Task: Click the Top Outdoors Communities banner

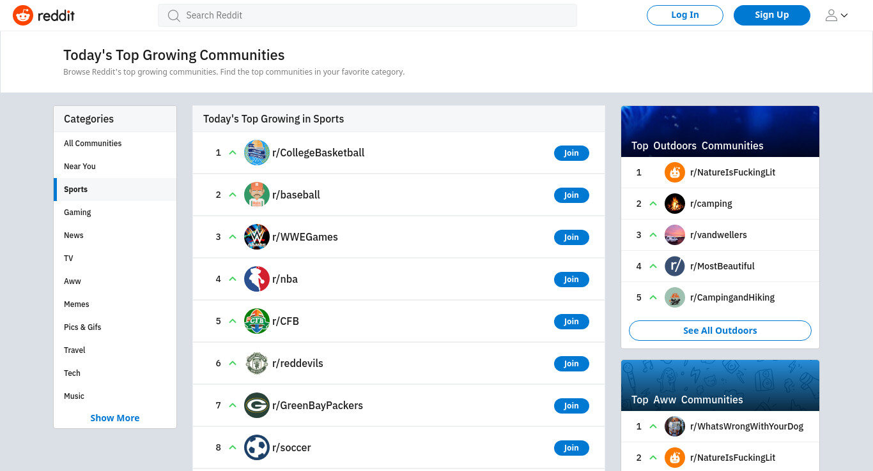Action: (720, 131)
